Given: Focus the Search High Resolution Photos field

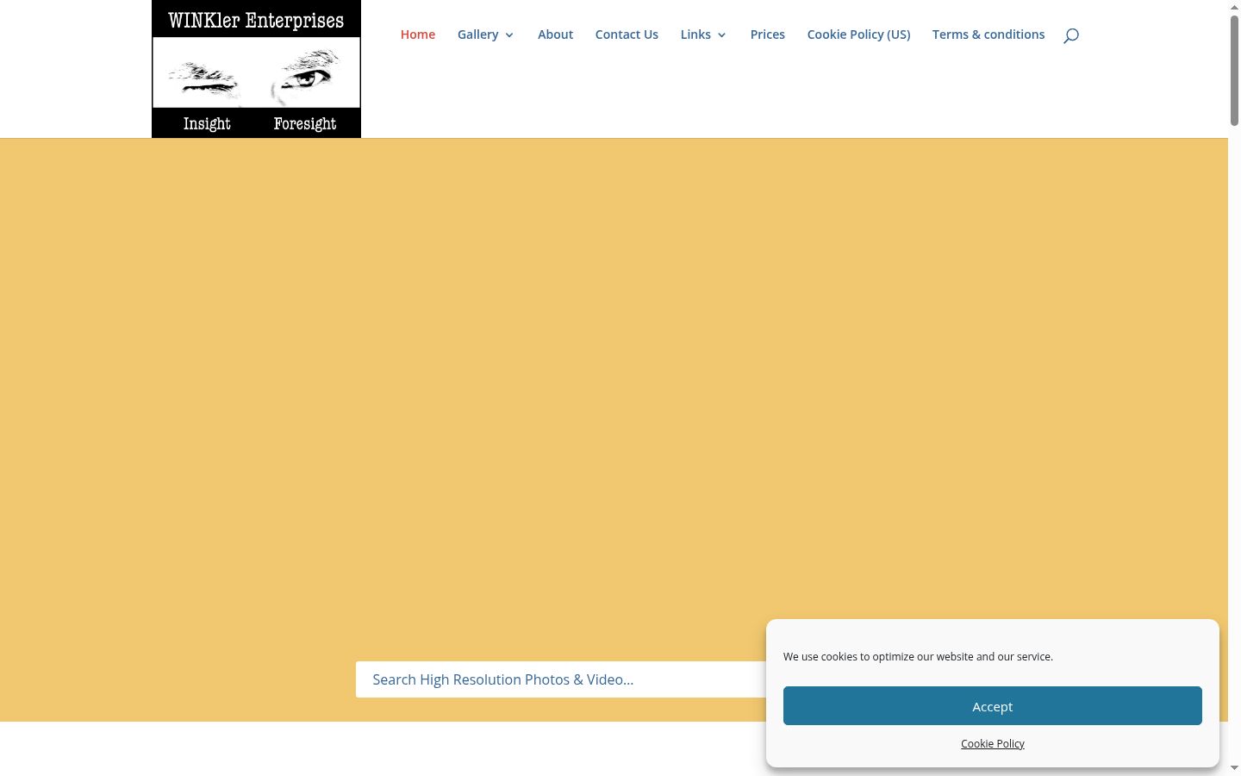Looking at the screenshot, I should (561, 679).
